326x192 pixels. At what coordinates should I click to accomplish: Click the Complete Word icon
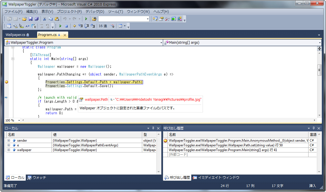pos(27,26)
